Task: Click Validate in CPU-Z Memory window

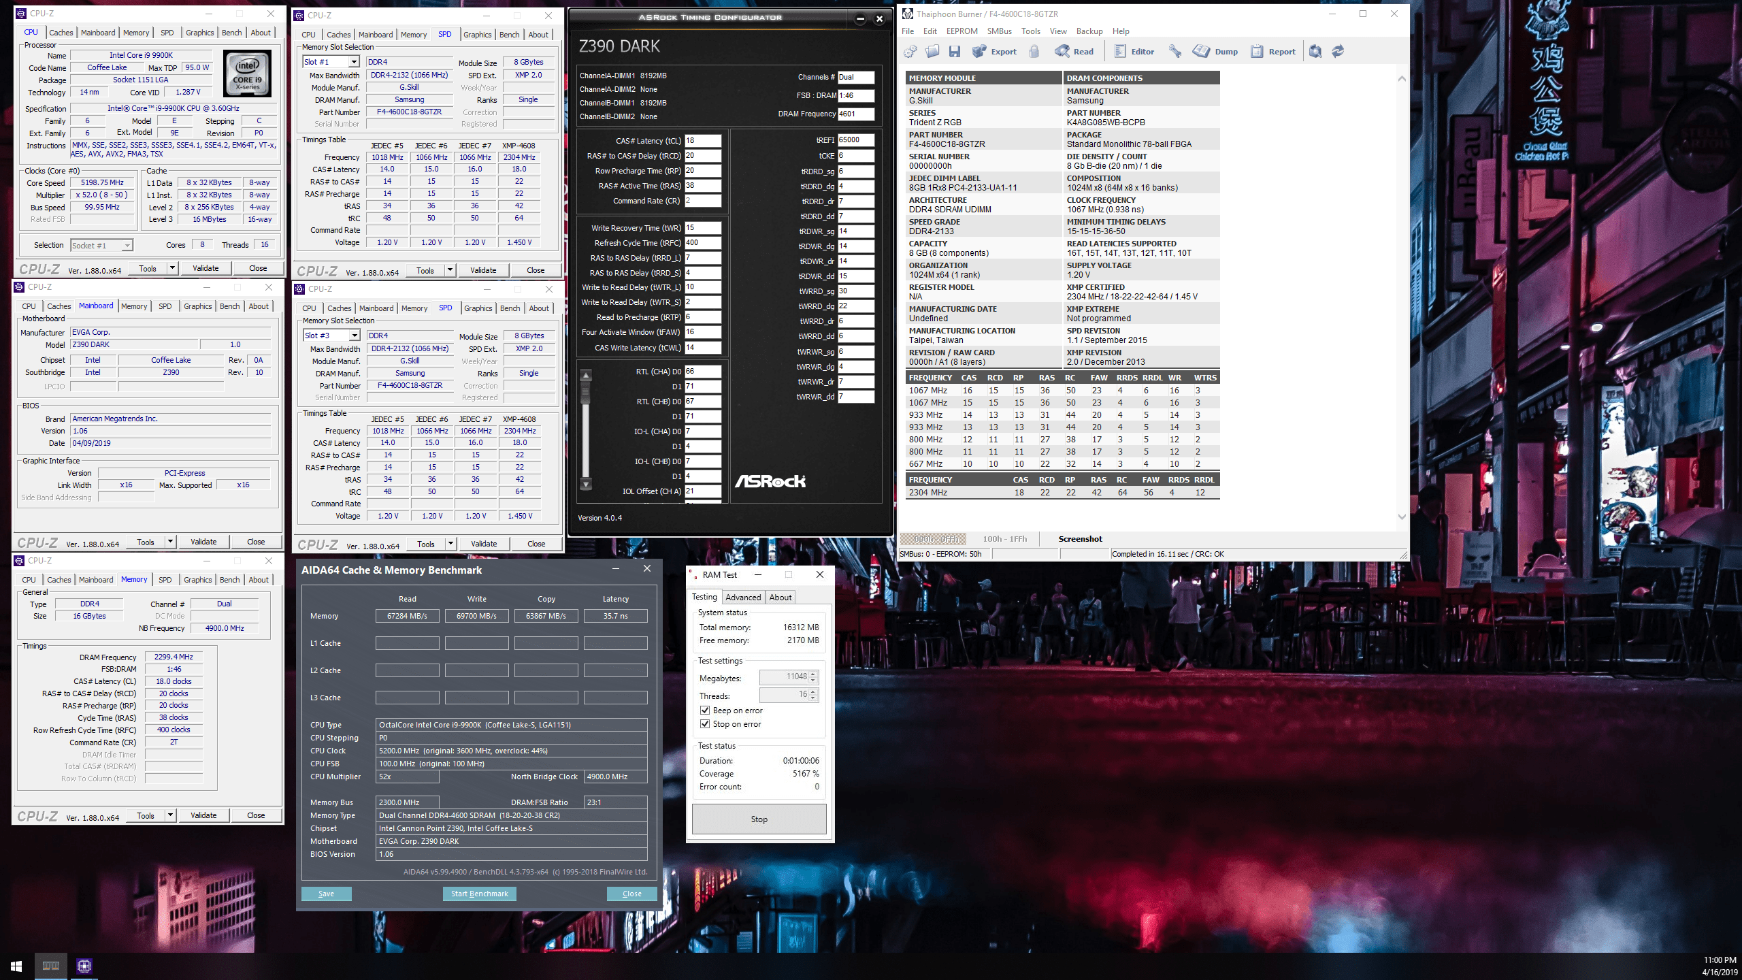Action: click(203, 815)
